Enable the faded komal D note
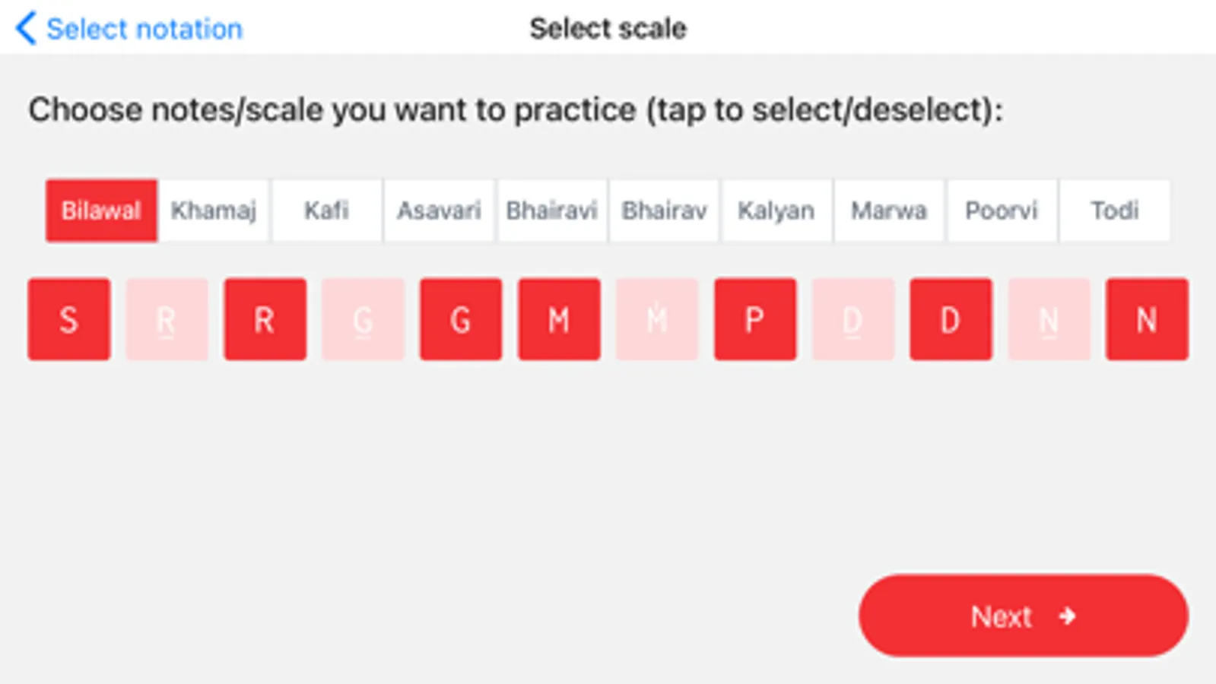The width and height of the screenshot is (1216, 684). click(x=852, y=319)
